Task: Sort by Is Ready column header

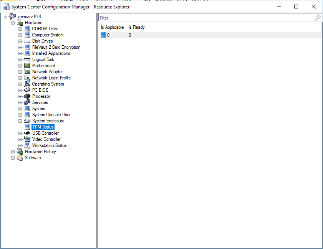Action: tap(136, 27)
